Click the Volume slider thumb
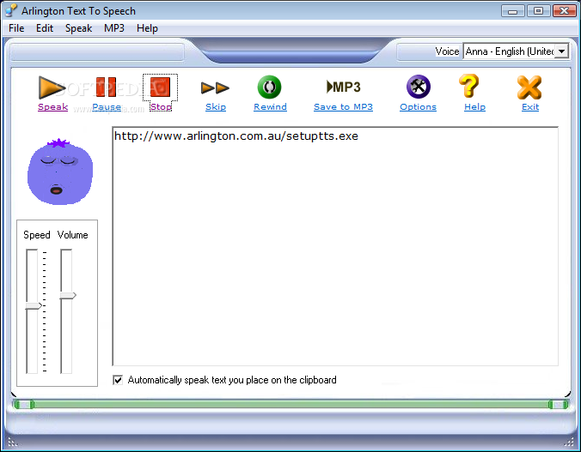Viewport: 581px width, 452px height. (68, 296)
